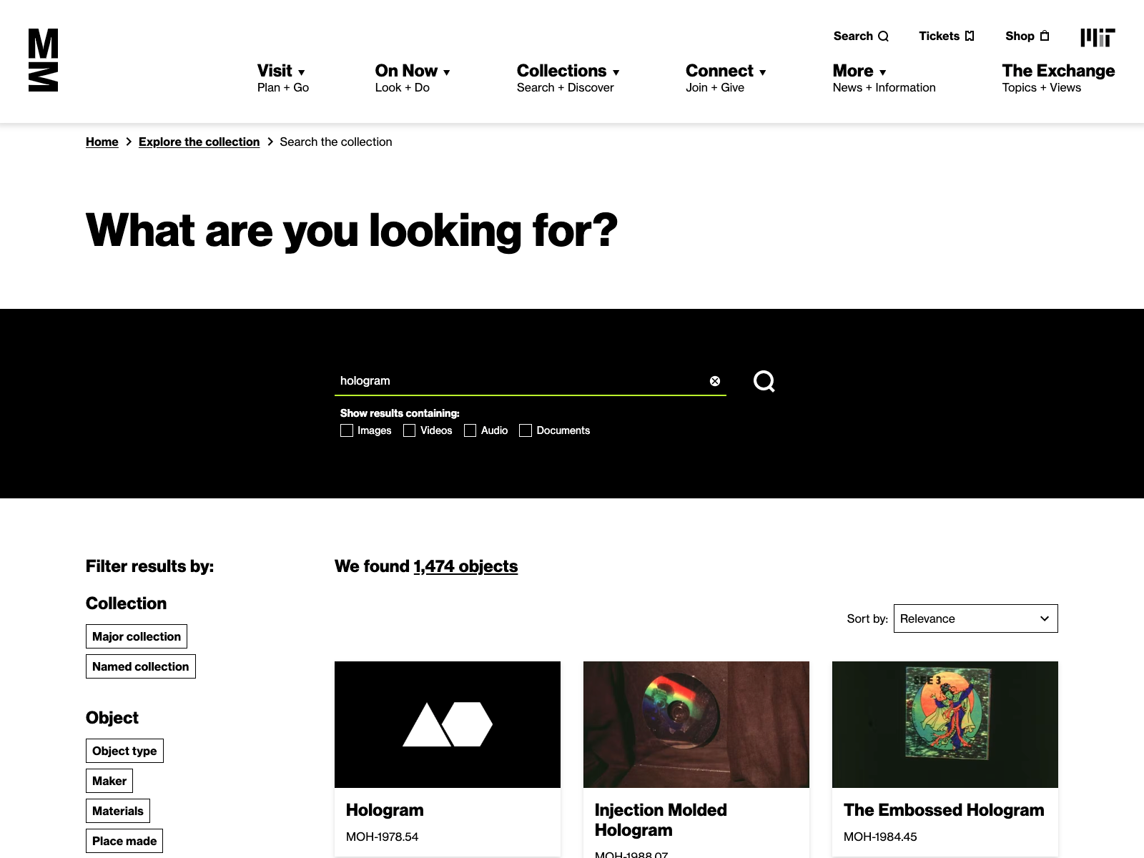Open the Sort by Relevance dropdown
This screenshot has height=858, width=1144.
pyautogui.click(x=975, y=618)
